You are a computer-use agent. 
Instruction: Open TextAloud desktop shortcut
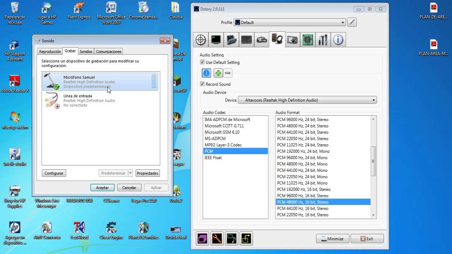tap(79, 231)
